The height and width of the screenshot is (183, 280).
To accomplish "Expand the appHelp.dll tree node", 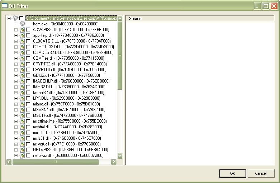I will coord(16,35).
